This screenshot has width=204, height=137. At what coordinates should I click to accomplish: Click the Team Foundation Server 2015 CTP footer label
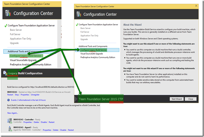click(x=101, y=99)
